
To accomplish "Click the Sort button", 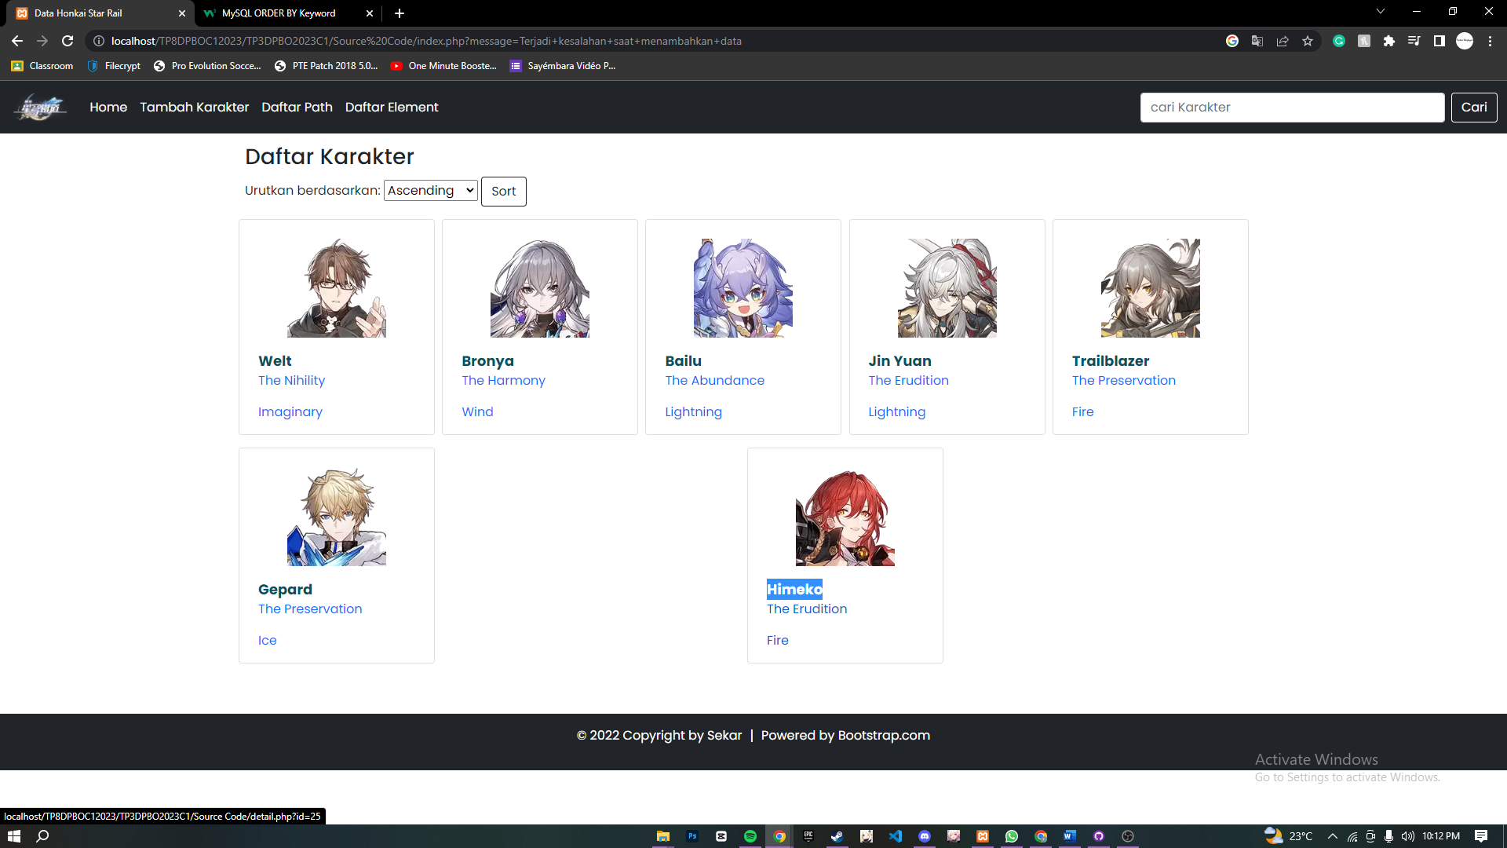I will click(503, 191).
